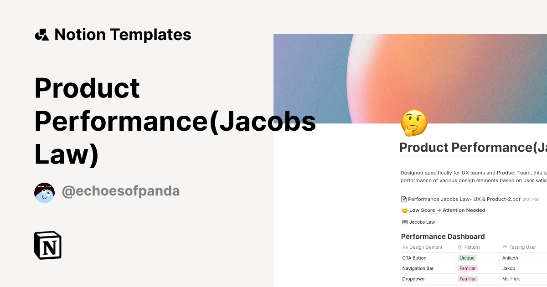This screenshot has width=547, height=287.
Task: Click the thinking face page emoji
Action: pyautogui.click(x=413, y=123)
